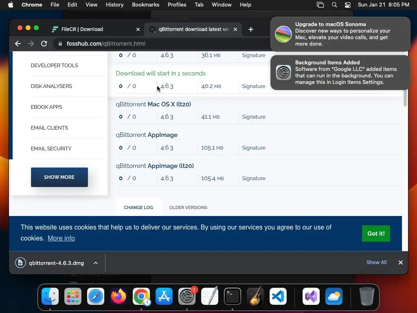Click the date and time in menu bar
417x313 pixels.
point(383,5)
